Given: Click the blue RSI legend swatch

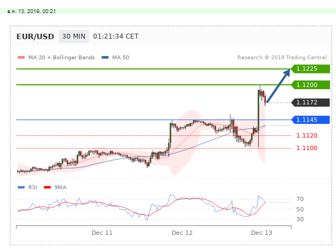Looking at the screenshot, I should (x=21, y=188).
